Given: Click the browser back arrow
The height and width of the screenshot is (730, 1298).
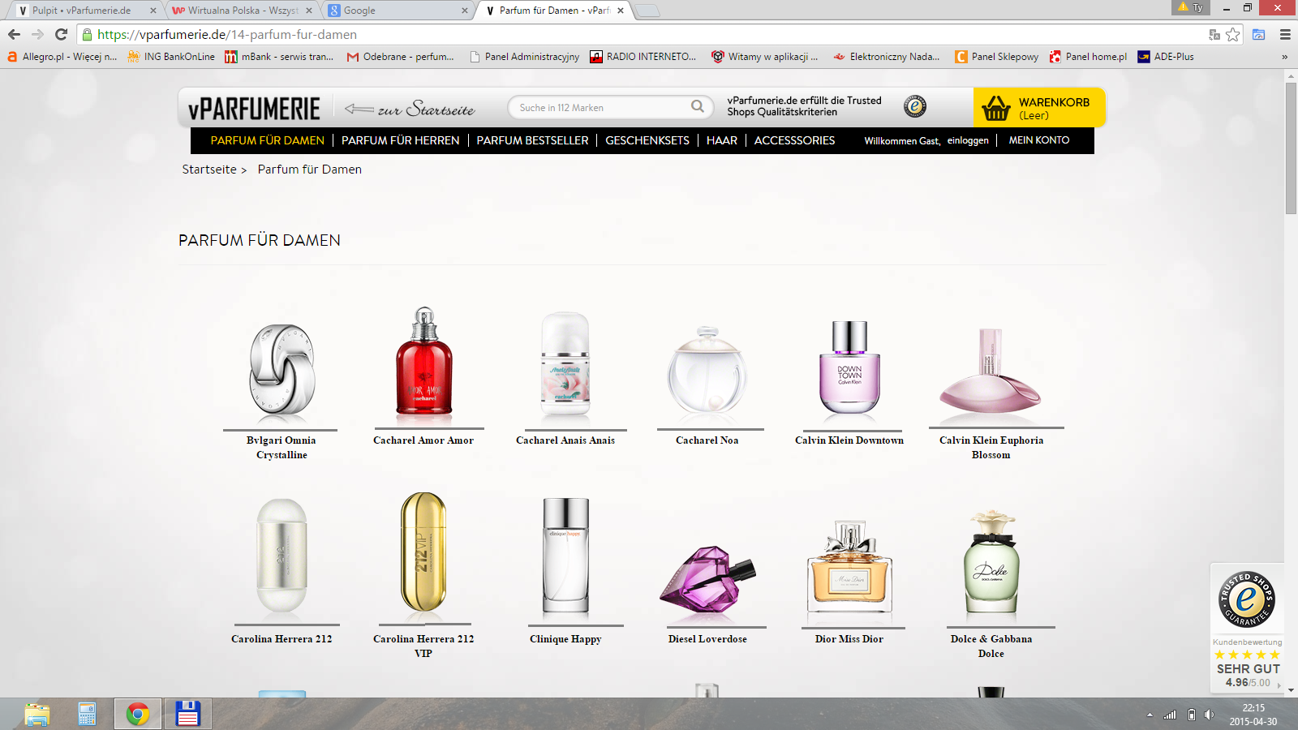Looking at the screenshot, I should 14,34.
